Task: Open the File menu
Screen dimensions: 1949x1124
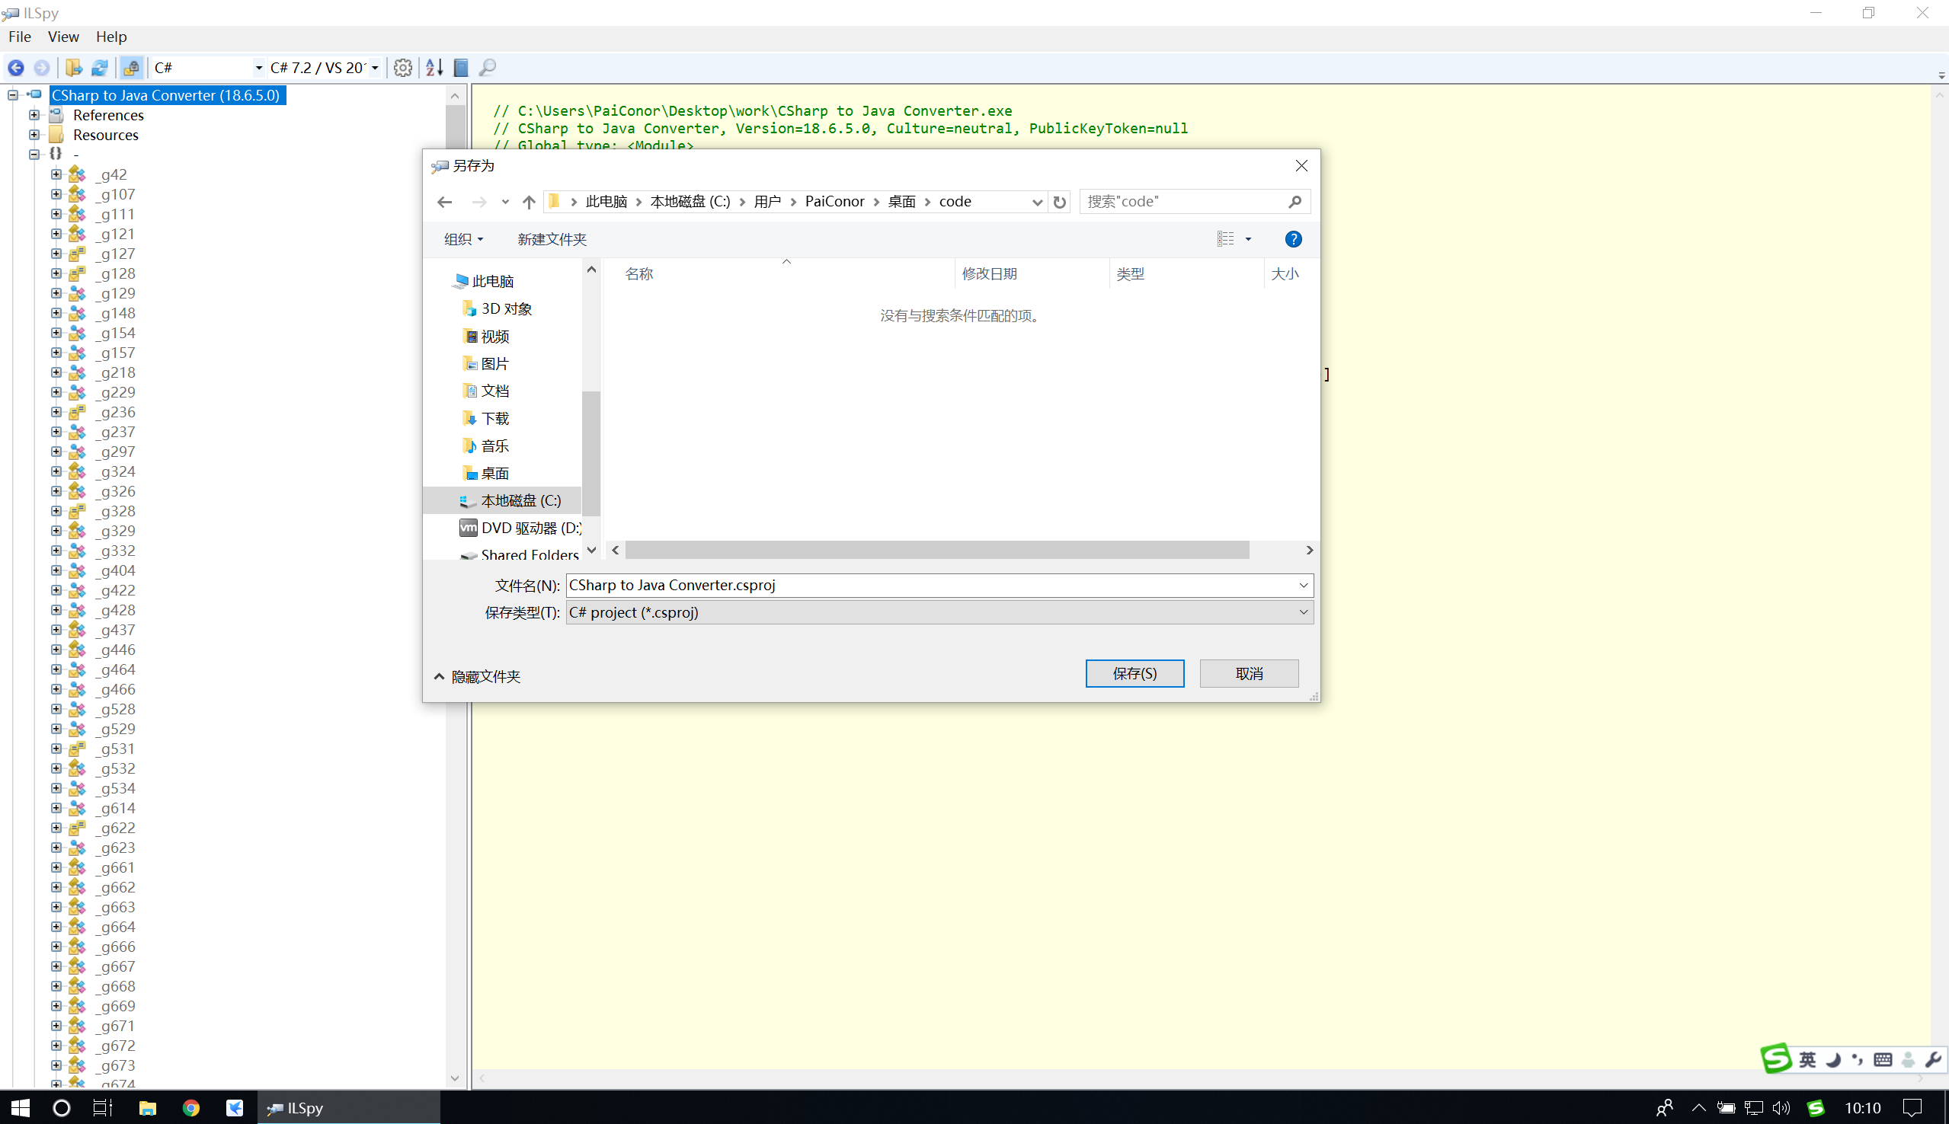Action: 20,37
